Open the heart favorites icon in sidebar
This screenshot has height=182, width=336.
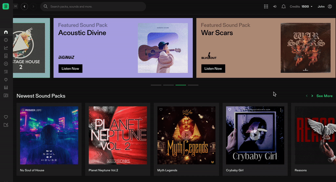(x=6, y=117)
